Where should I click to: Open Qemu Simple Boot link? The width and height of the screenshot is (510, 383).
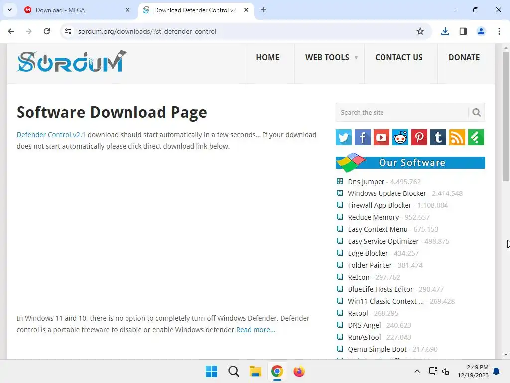pyautogui.click(x=378, y=349)
